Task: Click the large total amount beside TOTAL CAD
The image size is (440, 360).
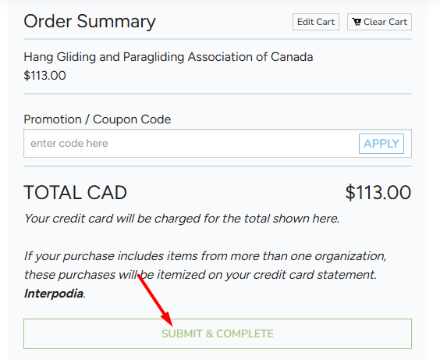Action: (x=378, y=193)
